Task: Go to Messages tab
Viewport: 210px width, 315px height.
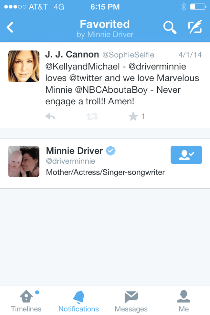Action: pos(131,301)
